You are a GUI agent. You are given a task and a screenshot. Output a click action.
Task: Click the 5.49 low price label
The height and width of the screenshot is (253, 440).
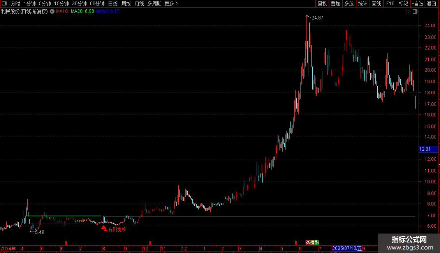point(40,232)
